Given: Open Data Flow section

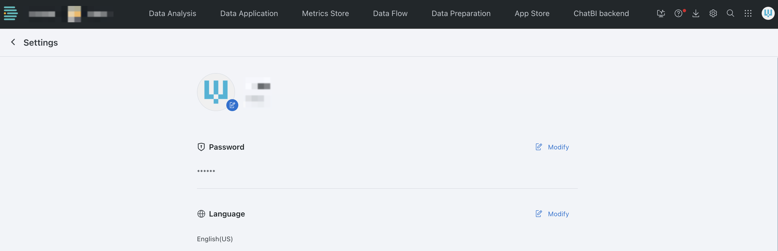Looking at the screenshot, I should 390,14.
